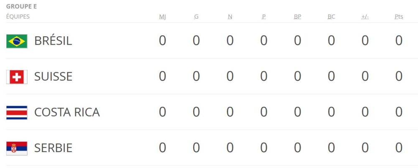The height and width of the screenshot is (168, 418).
Task: Click the P column header
Action: [264, 17]
